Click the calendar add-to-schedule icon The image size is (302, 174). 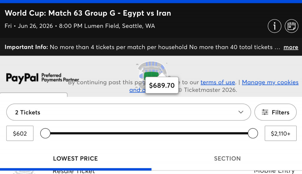[292, 26]
